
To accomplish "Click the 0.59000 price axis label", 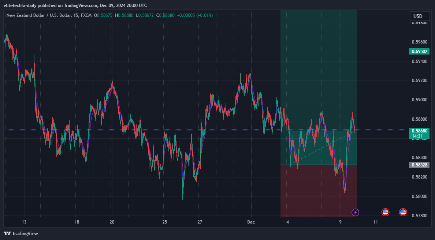I will point(420,100).
